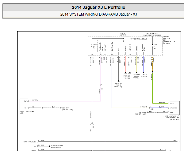Click the 'HOT AT ALL TIMES' label
The image size is (184, 151).
[x=123, y=34]
